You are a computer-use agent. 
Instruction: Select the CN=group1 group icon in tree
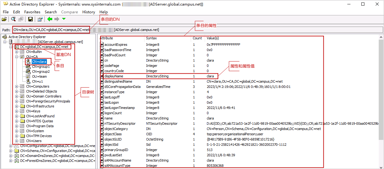tap(28, 67)
